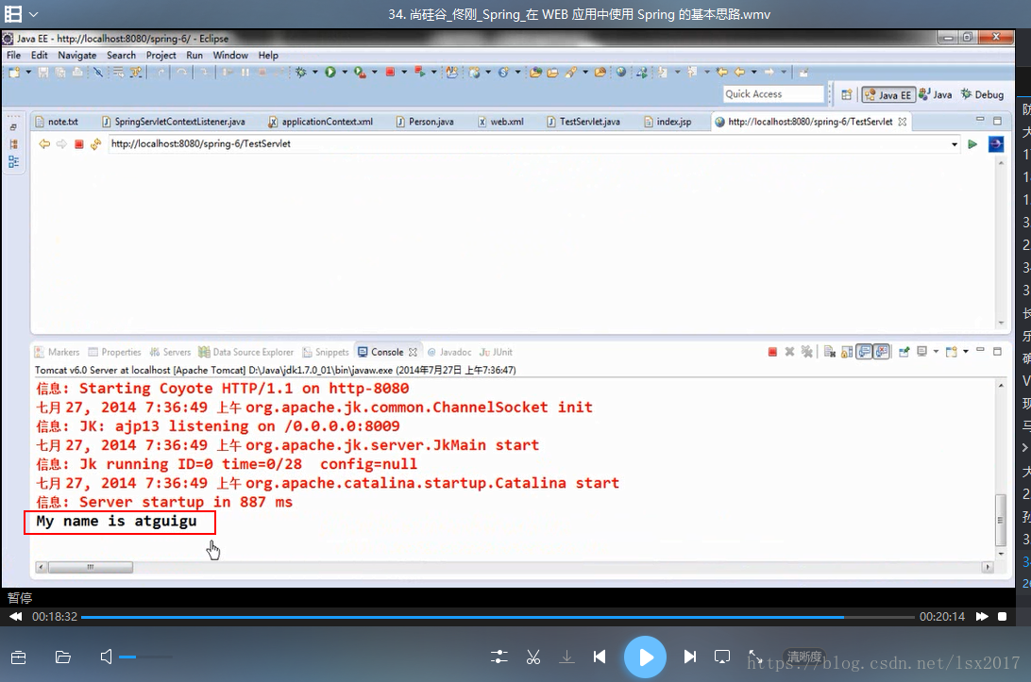Open the Window menu
This screenshot has height=682, width=1031.
(230, 56)
